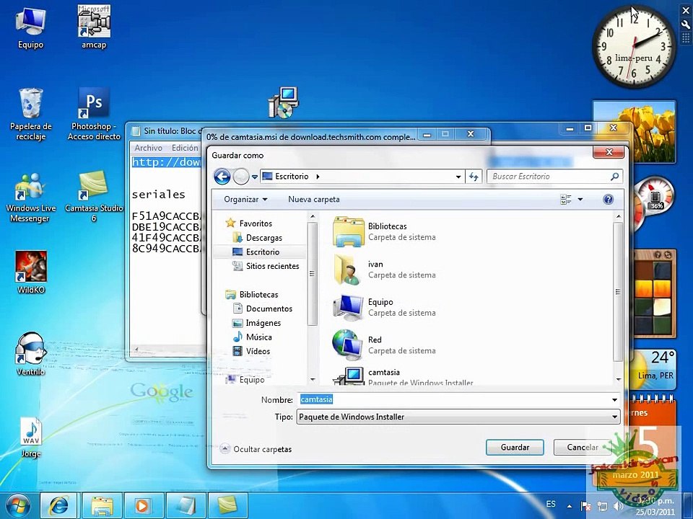Click the Windows Start button
The width and height of the screenshot is (693, 519).
coord(17,505)
